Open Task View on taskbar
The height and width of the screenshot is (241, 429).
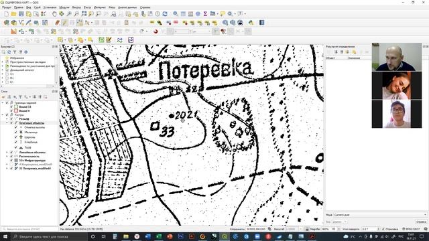[104, 236]
